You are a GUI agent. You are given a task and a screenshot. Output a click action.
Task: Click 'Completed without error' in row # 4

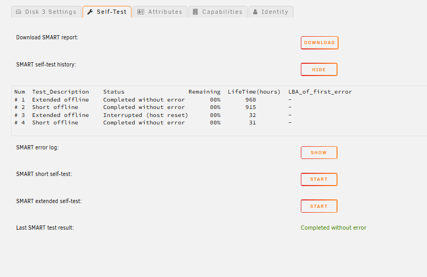pos(144,123)
